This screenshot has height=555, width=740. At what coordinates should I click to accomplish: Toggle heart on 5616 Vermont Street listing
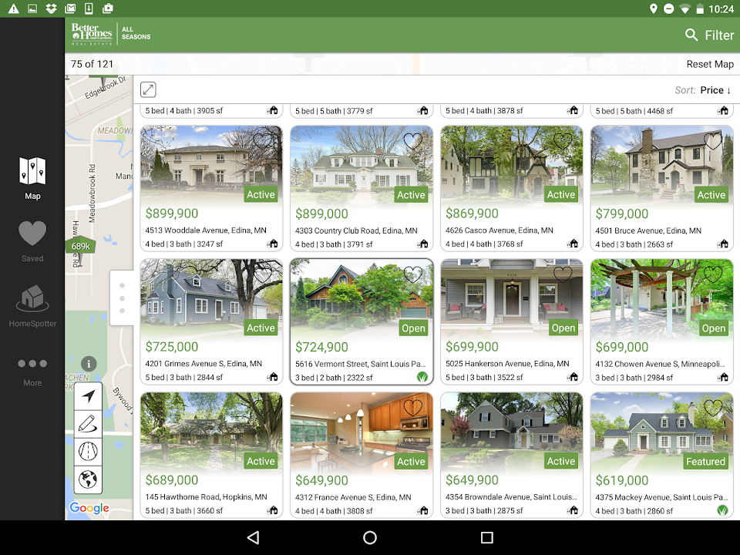tap(413, 274)
